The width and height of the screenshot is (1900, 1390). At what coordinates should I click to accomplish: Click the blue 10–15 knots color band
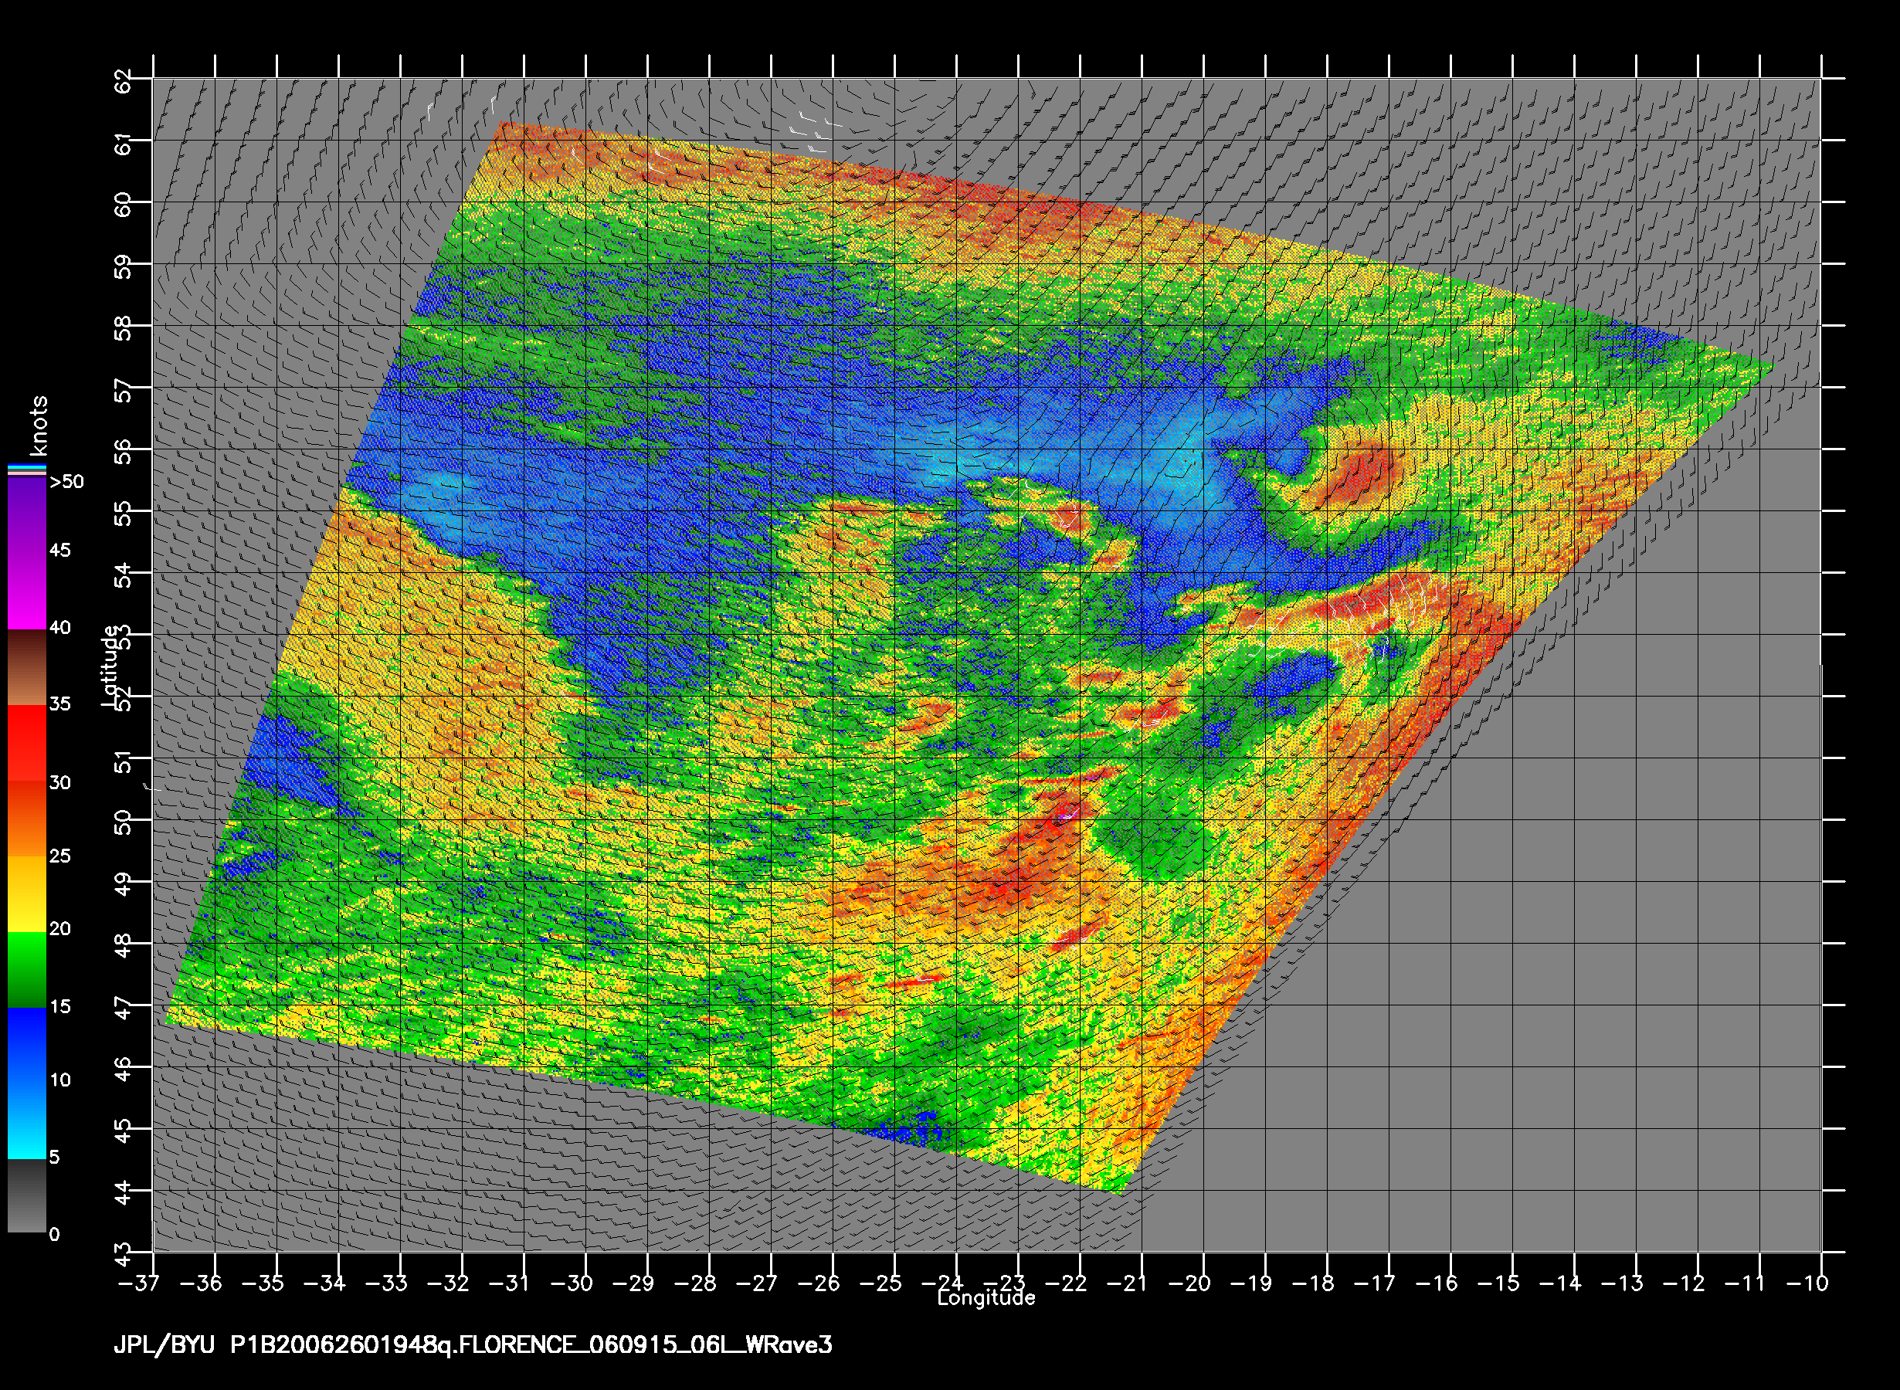(x=27, y=1046)
